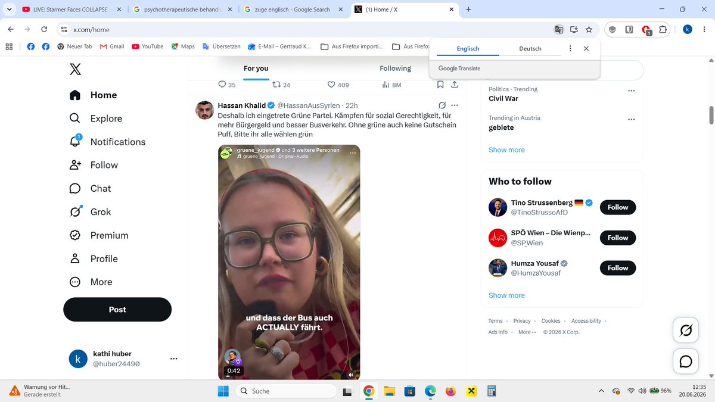Go to Home in the sidebar
Image resolution: width=715 pixels, height=402 pixels.
pyautogui.click(x=94, y=95)
